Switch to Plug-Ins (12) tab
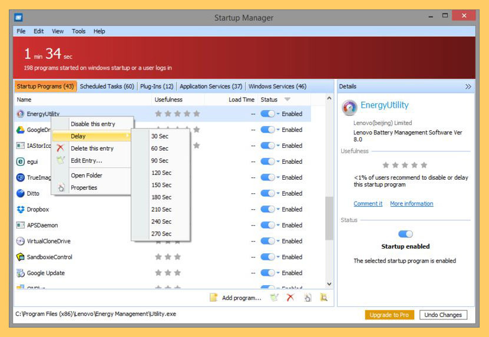489x337 pixels. [x=157, y=87]
